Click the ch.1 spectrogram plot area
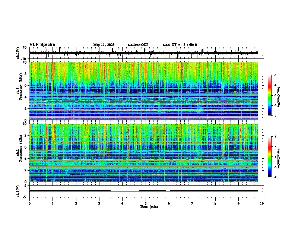Image resolution: width=295 pixels, height=228 pixels. tap(144, 91)
